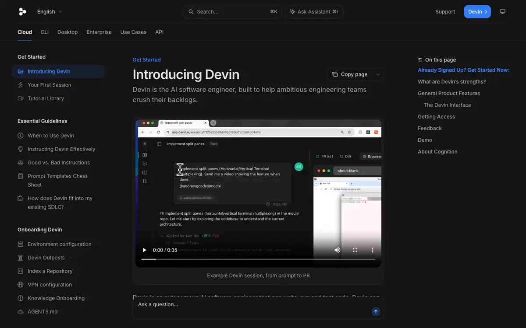Click the Search input field

coord(232,12)
